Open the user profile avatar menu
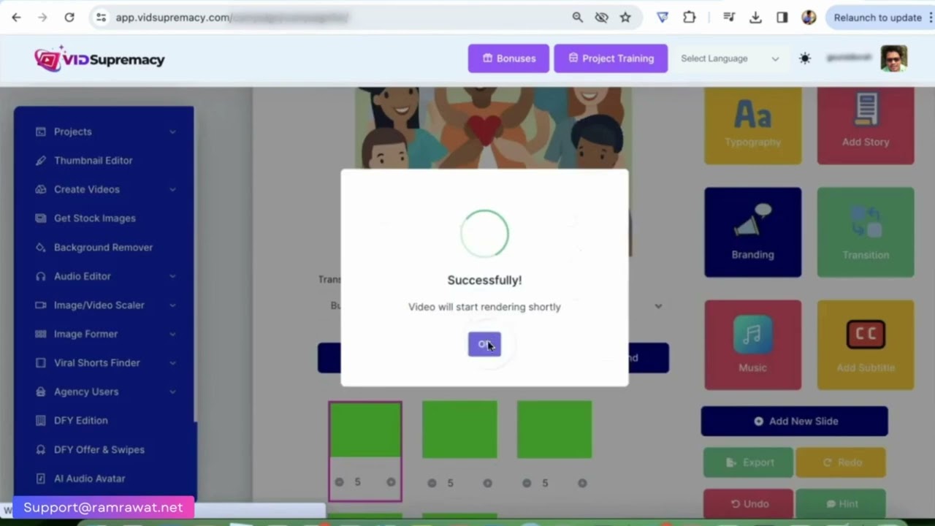 pyautogui.click(x=893, y=58)
